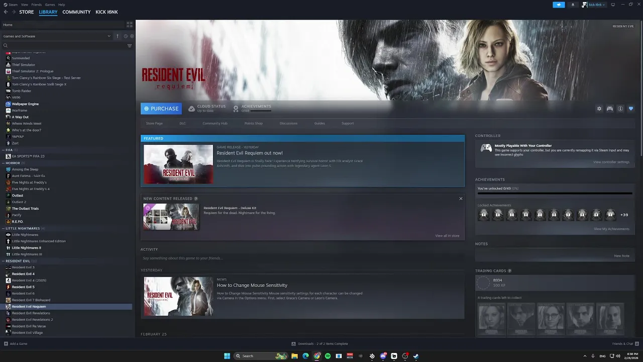Open the kick i6nk account dropdown
Screen dimensions: 643x362
594,5
